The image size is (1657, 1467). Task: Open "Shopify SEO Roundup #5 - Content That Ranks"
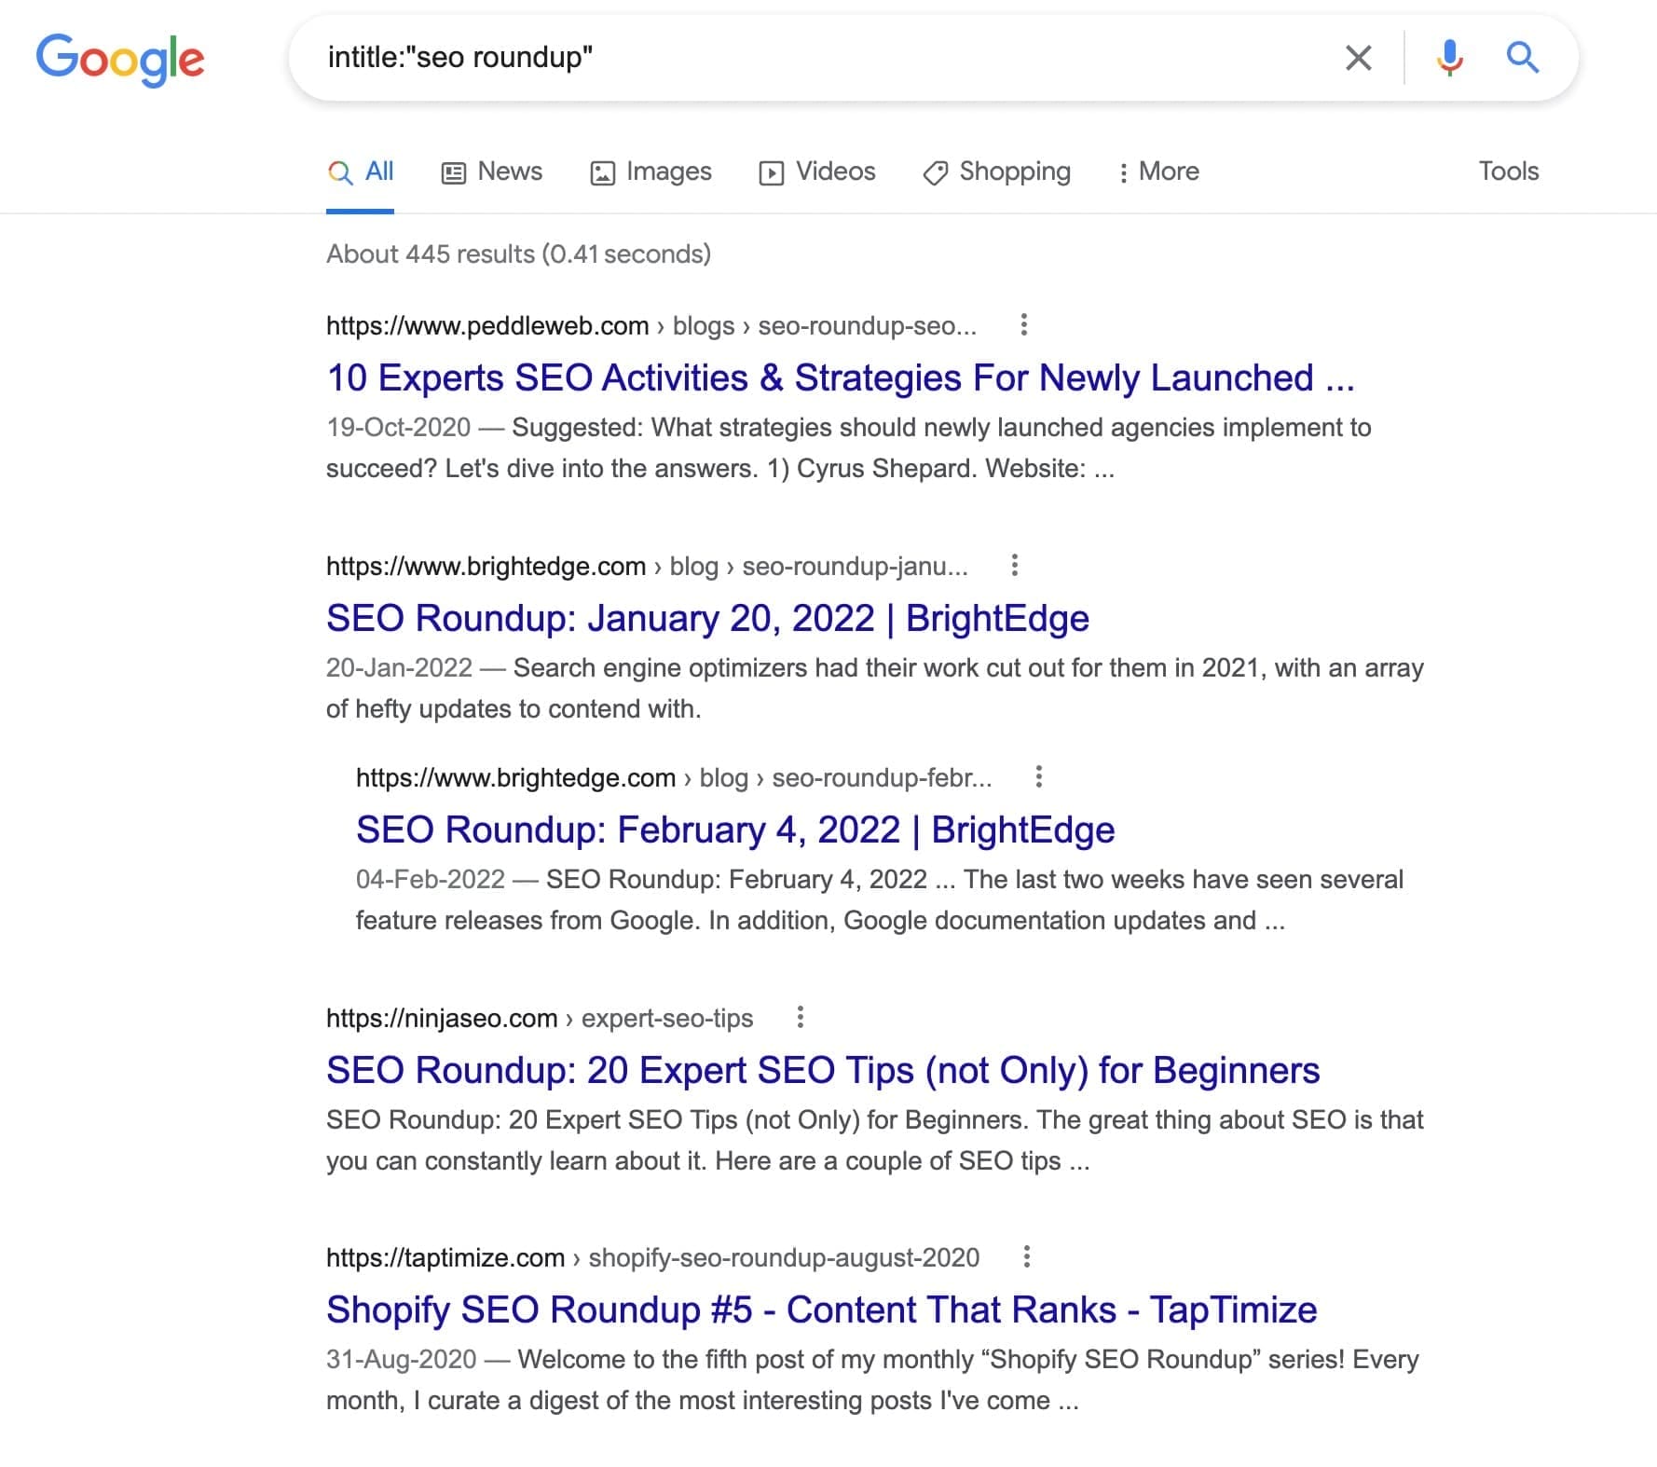click(821, 1310)
